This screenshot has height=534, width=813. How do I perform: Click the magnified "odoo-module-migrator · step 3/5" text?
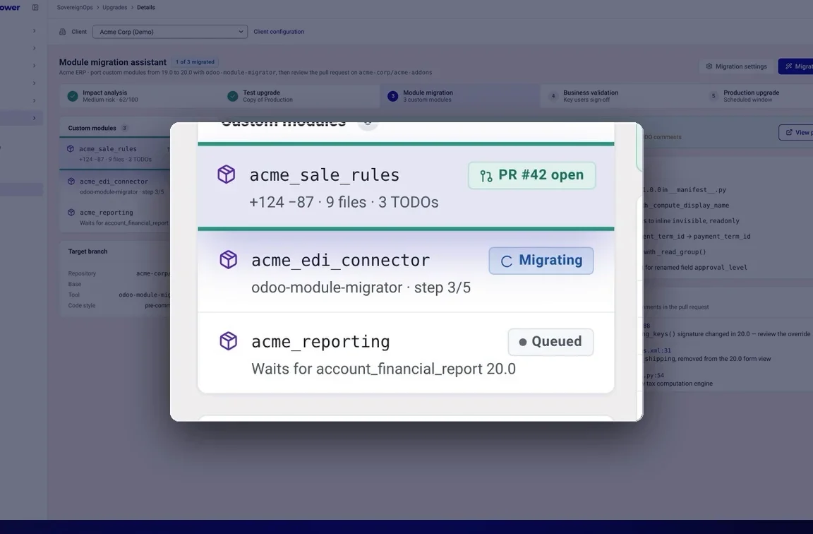[361, 287]
